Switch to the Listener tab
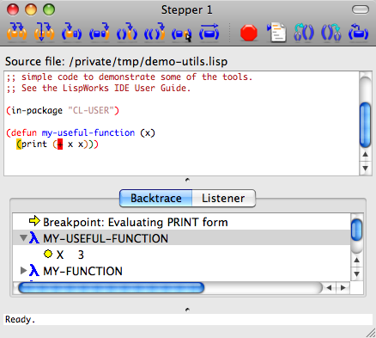The height and width of the screenshot is (338, 376). tap(223, 198)
